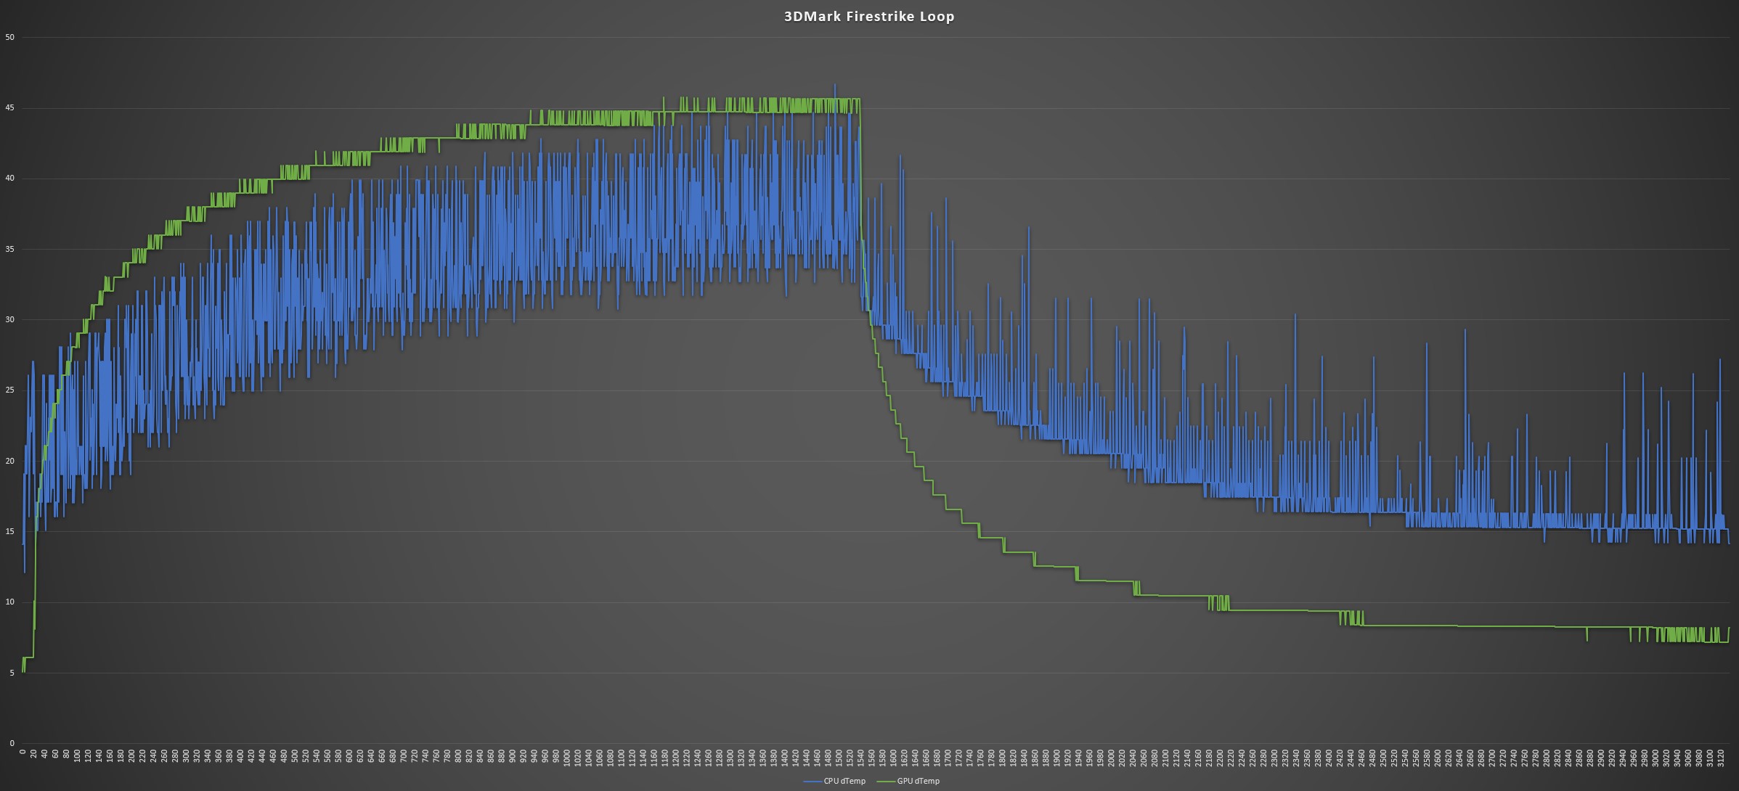Image resolution: width=1739 pixels, height=791 pixels.
Task: Select the y-axis label 20
Action: [9, 461]
